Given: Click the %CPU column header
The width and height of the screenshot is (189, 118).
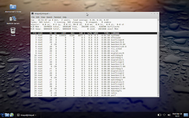Looking at the screenshot, I should coord(90,33).
